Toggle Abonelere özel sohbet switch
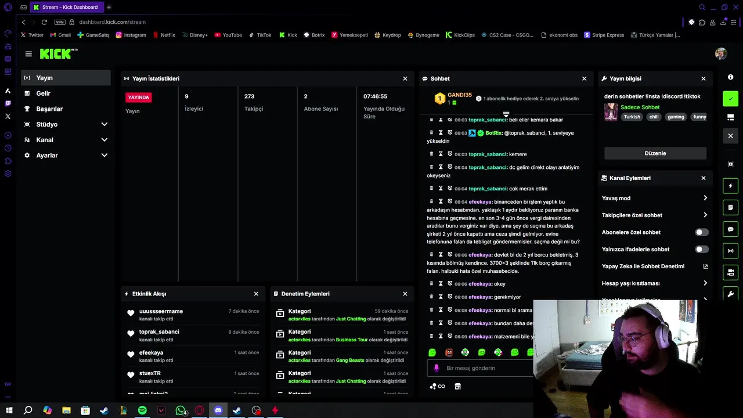The image size is (743, 418). [702, 232]
